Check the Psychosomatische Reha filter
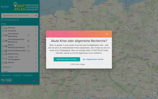Image resolution: width=158 pixels, height=99 pixels. pyautogui.click(x=3, y=51)
